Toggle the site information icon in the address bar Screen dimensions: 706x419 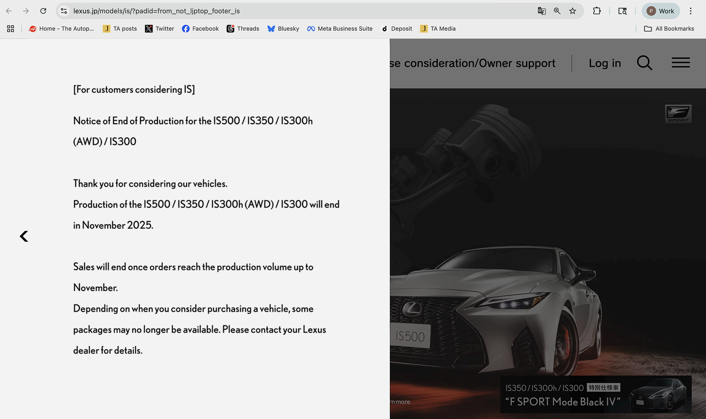point(64,11)
